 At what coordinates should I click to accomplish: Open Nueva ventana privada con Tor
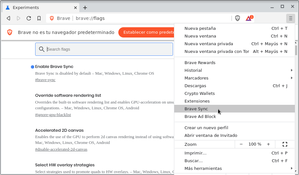click(216, 51)
